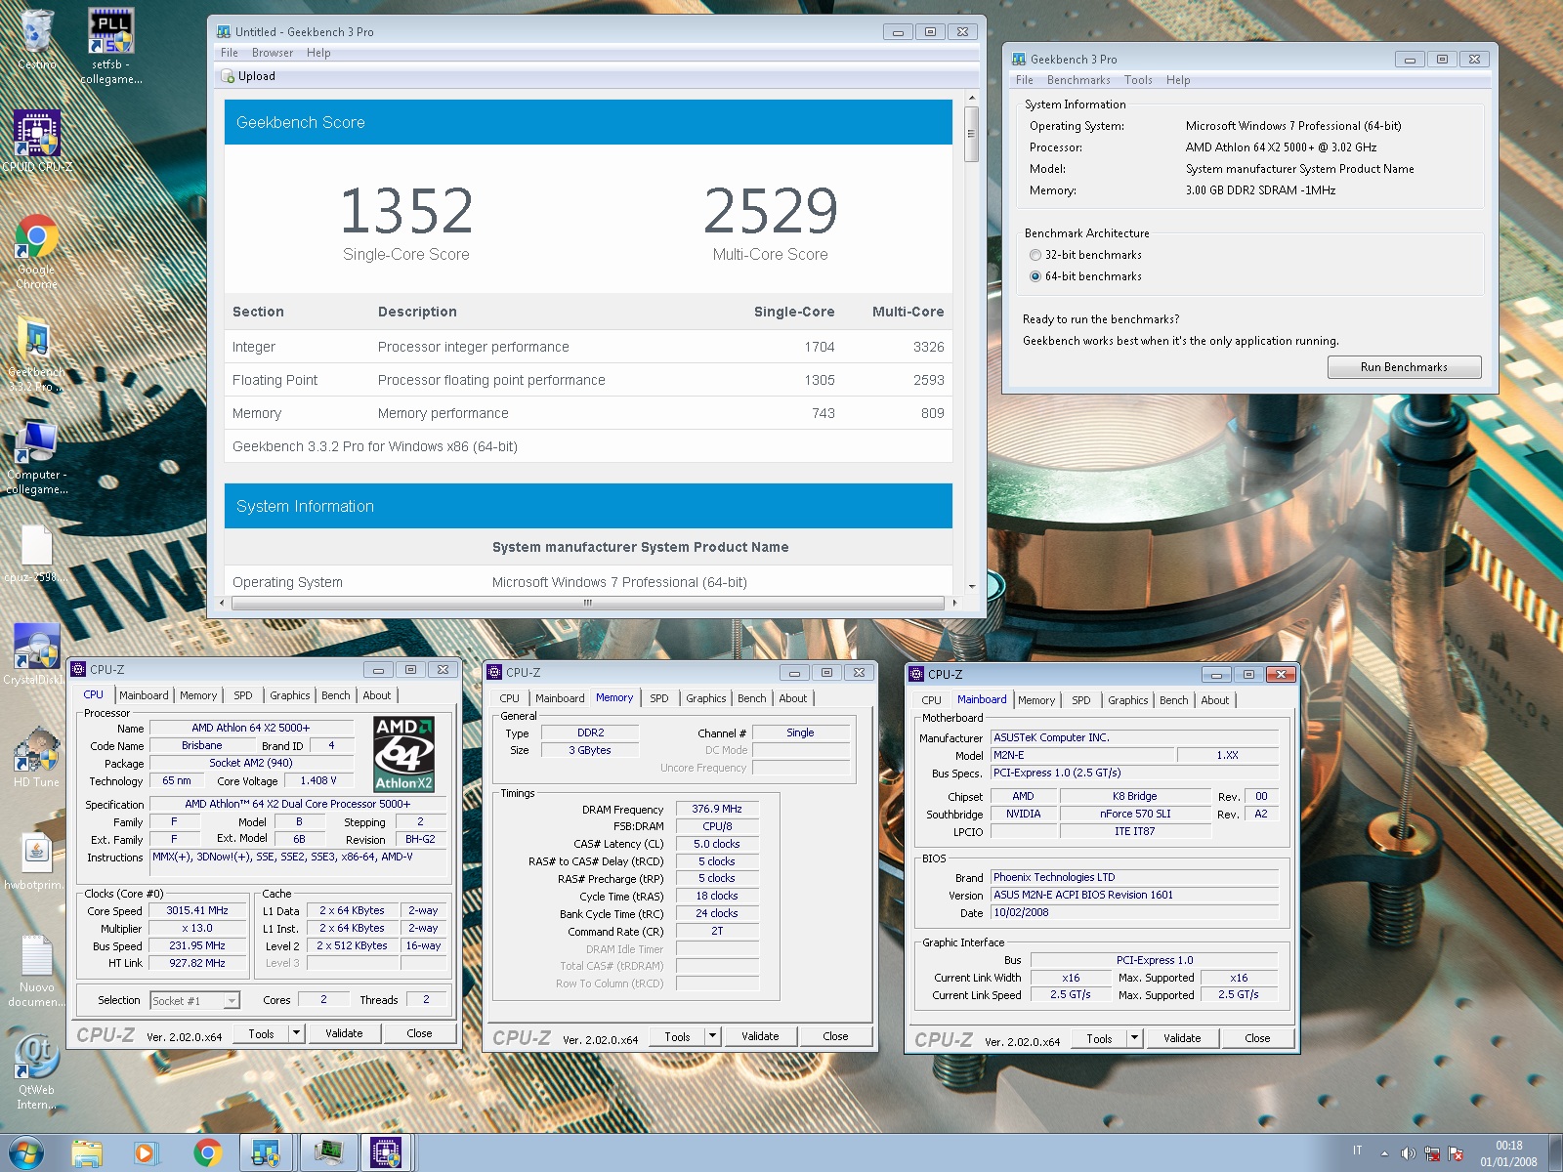
Task: Click Close in the Mainboard CPU-Z window
Action: pyautogui.click(x=1257, y=1038)
